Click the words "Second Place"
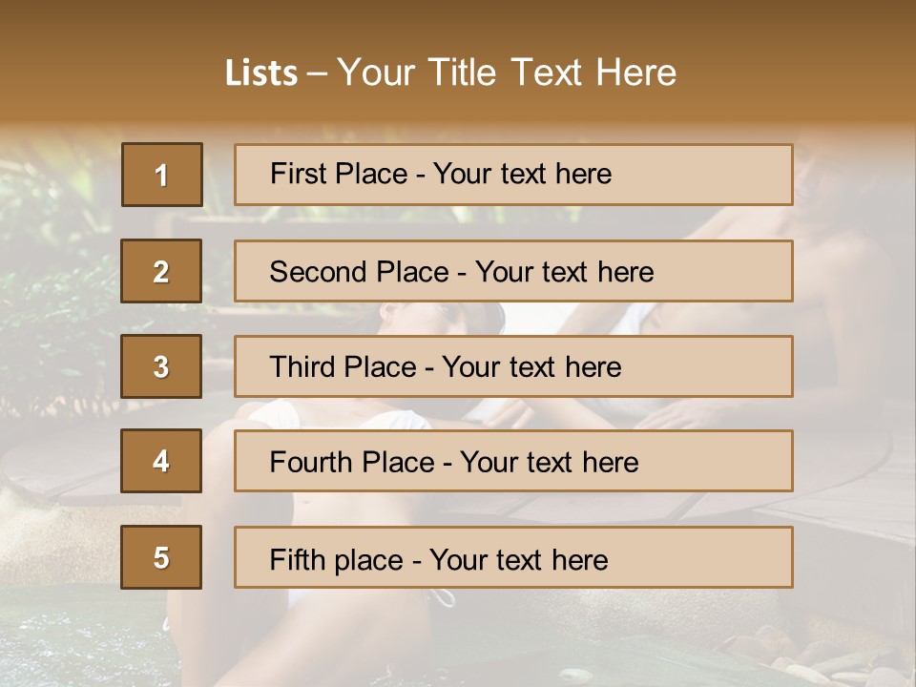916x687 pixels. coord(358,272)
